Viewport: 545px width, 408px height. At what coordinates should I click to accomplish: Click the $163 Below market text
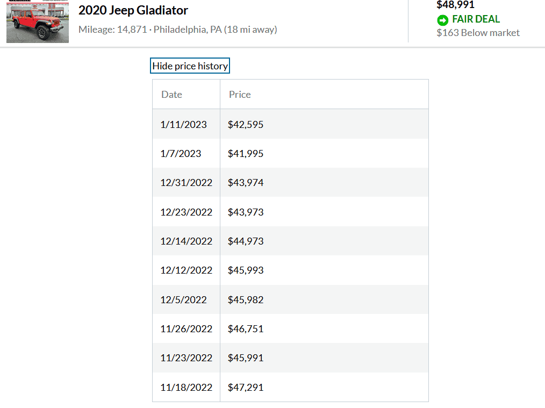point(478,33)
